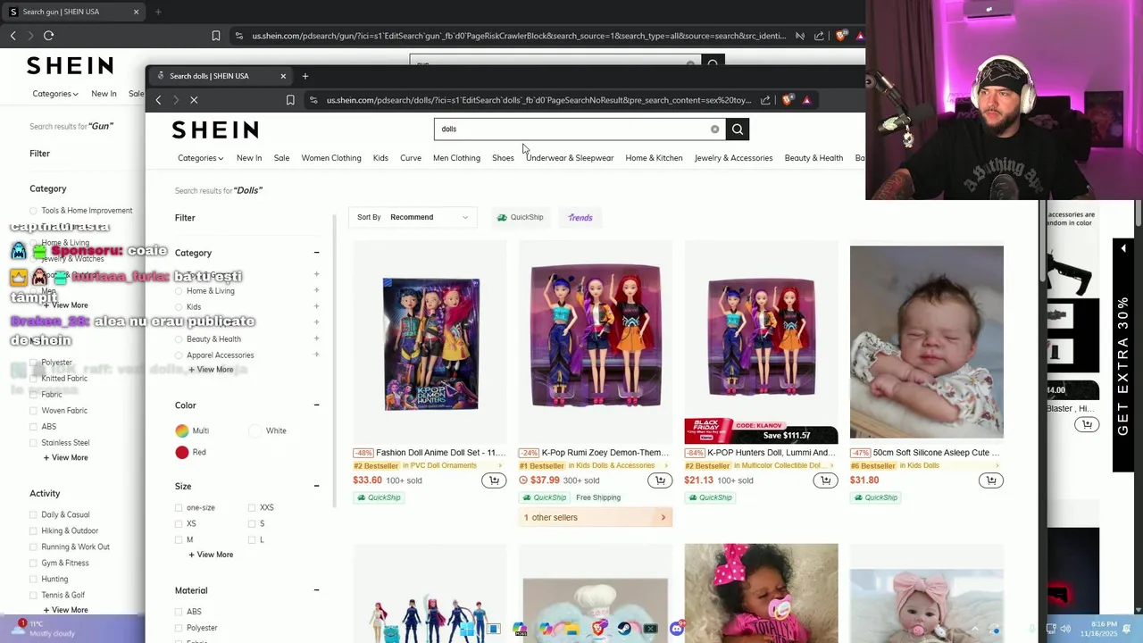Toggle the QuickShip filter button
The width and height of the screenshot is (1143, 643).
[521, 217]
